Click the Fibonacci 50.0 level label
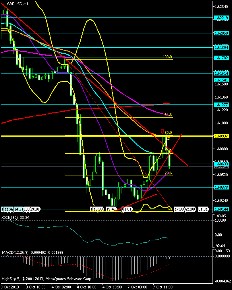The image size is (232, 290). pyautogui.click(x=168, y=133)
